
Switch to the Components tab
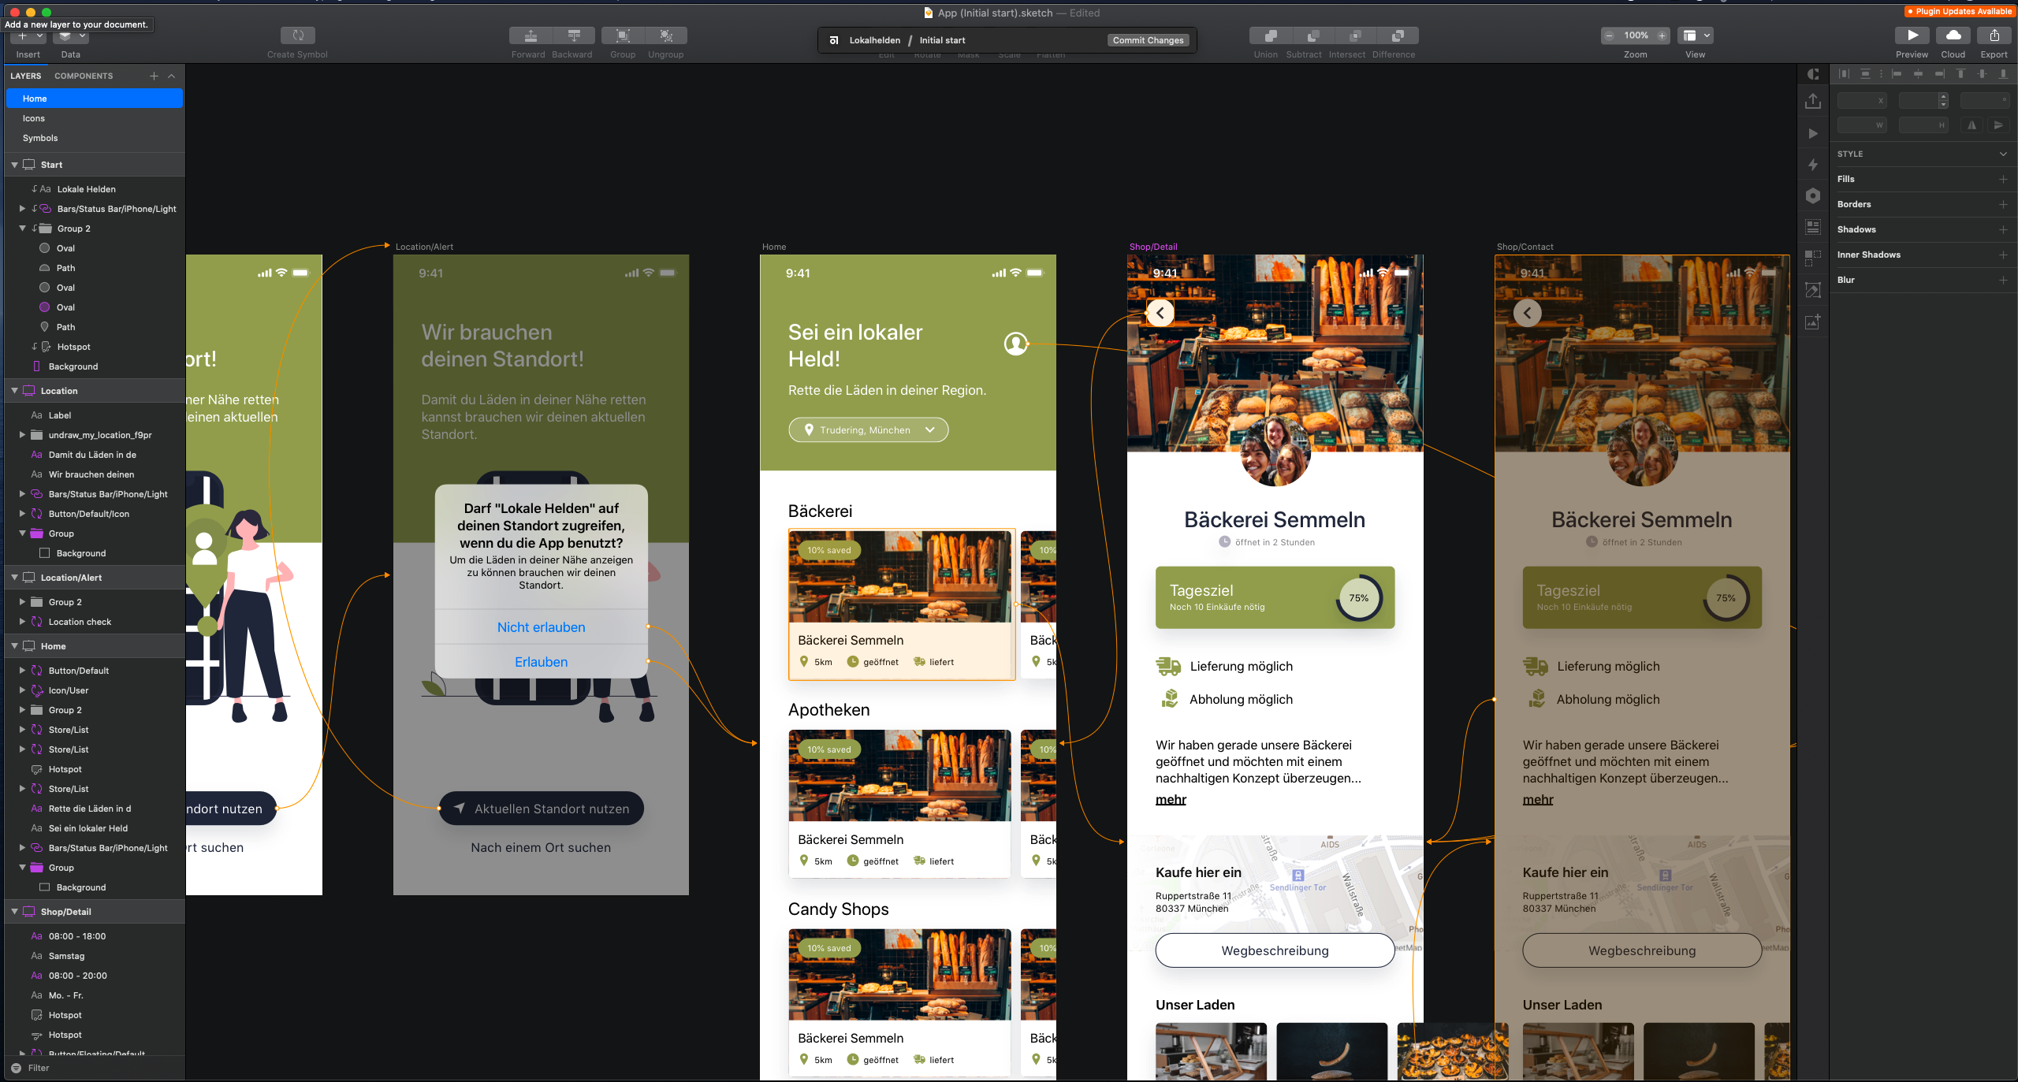coord(84,76)
